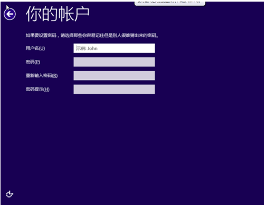Click the 用户名(U) label
Viewport: 264px width, 205px height.
[x=35, y=48]
